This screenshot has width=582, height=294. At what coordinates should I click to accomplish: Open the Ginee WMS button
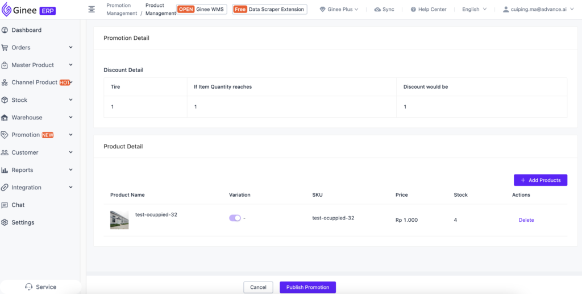point(202,9)
